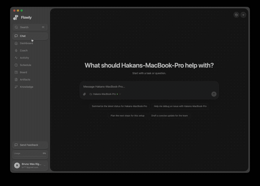Switch to the Activity view
This screenshot has width=260, height=186.
pyautogui.click(x=30, y=58)
